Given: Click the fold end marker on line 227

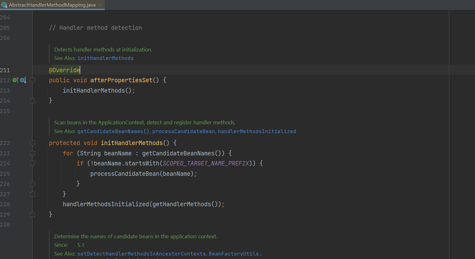Looking at the screenshot, I should pyautogui.click(x=33, y=194).
